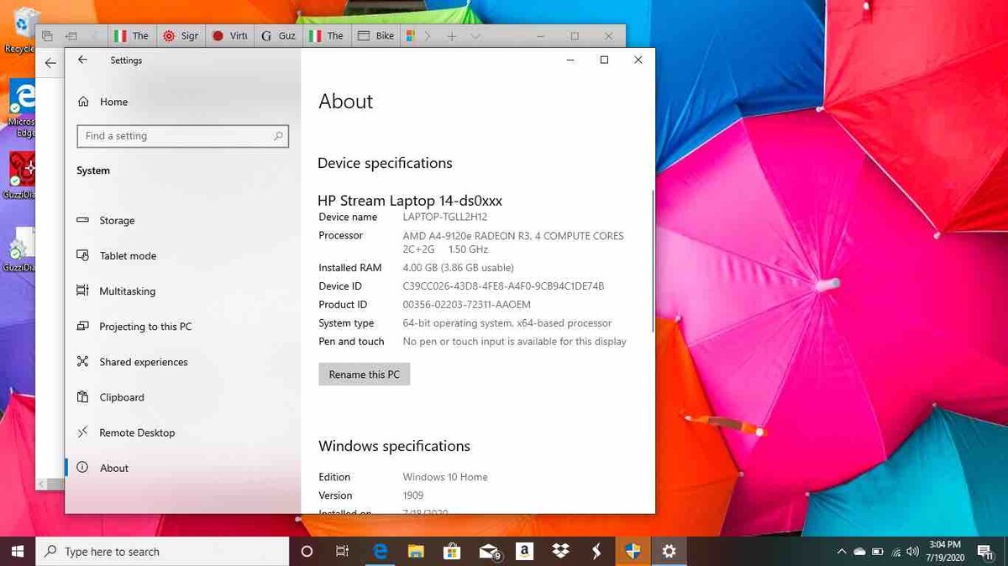The image size is (1008, 566).
Task: Switch to the Bike browser tab
Action: [x=375, y=36]
